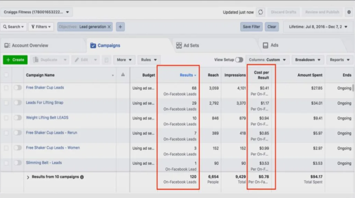Click the green Create button

(x=15, y=60)
